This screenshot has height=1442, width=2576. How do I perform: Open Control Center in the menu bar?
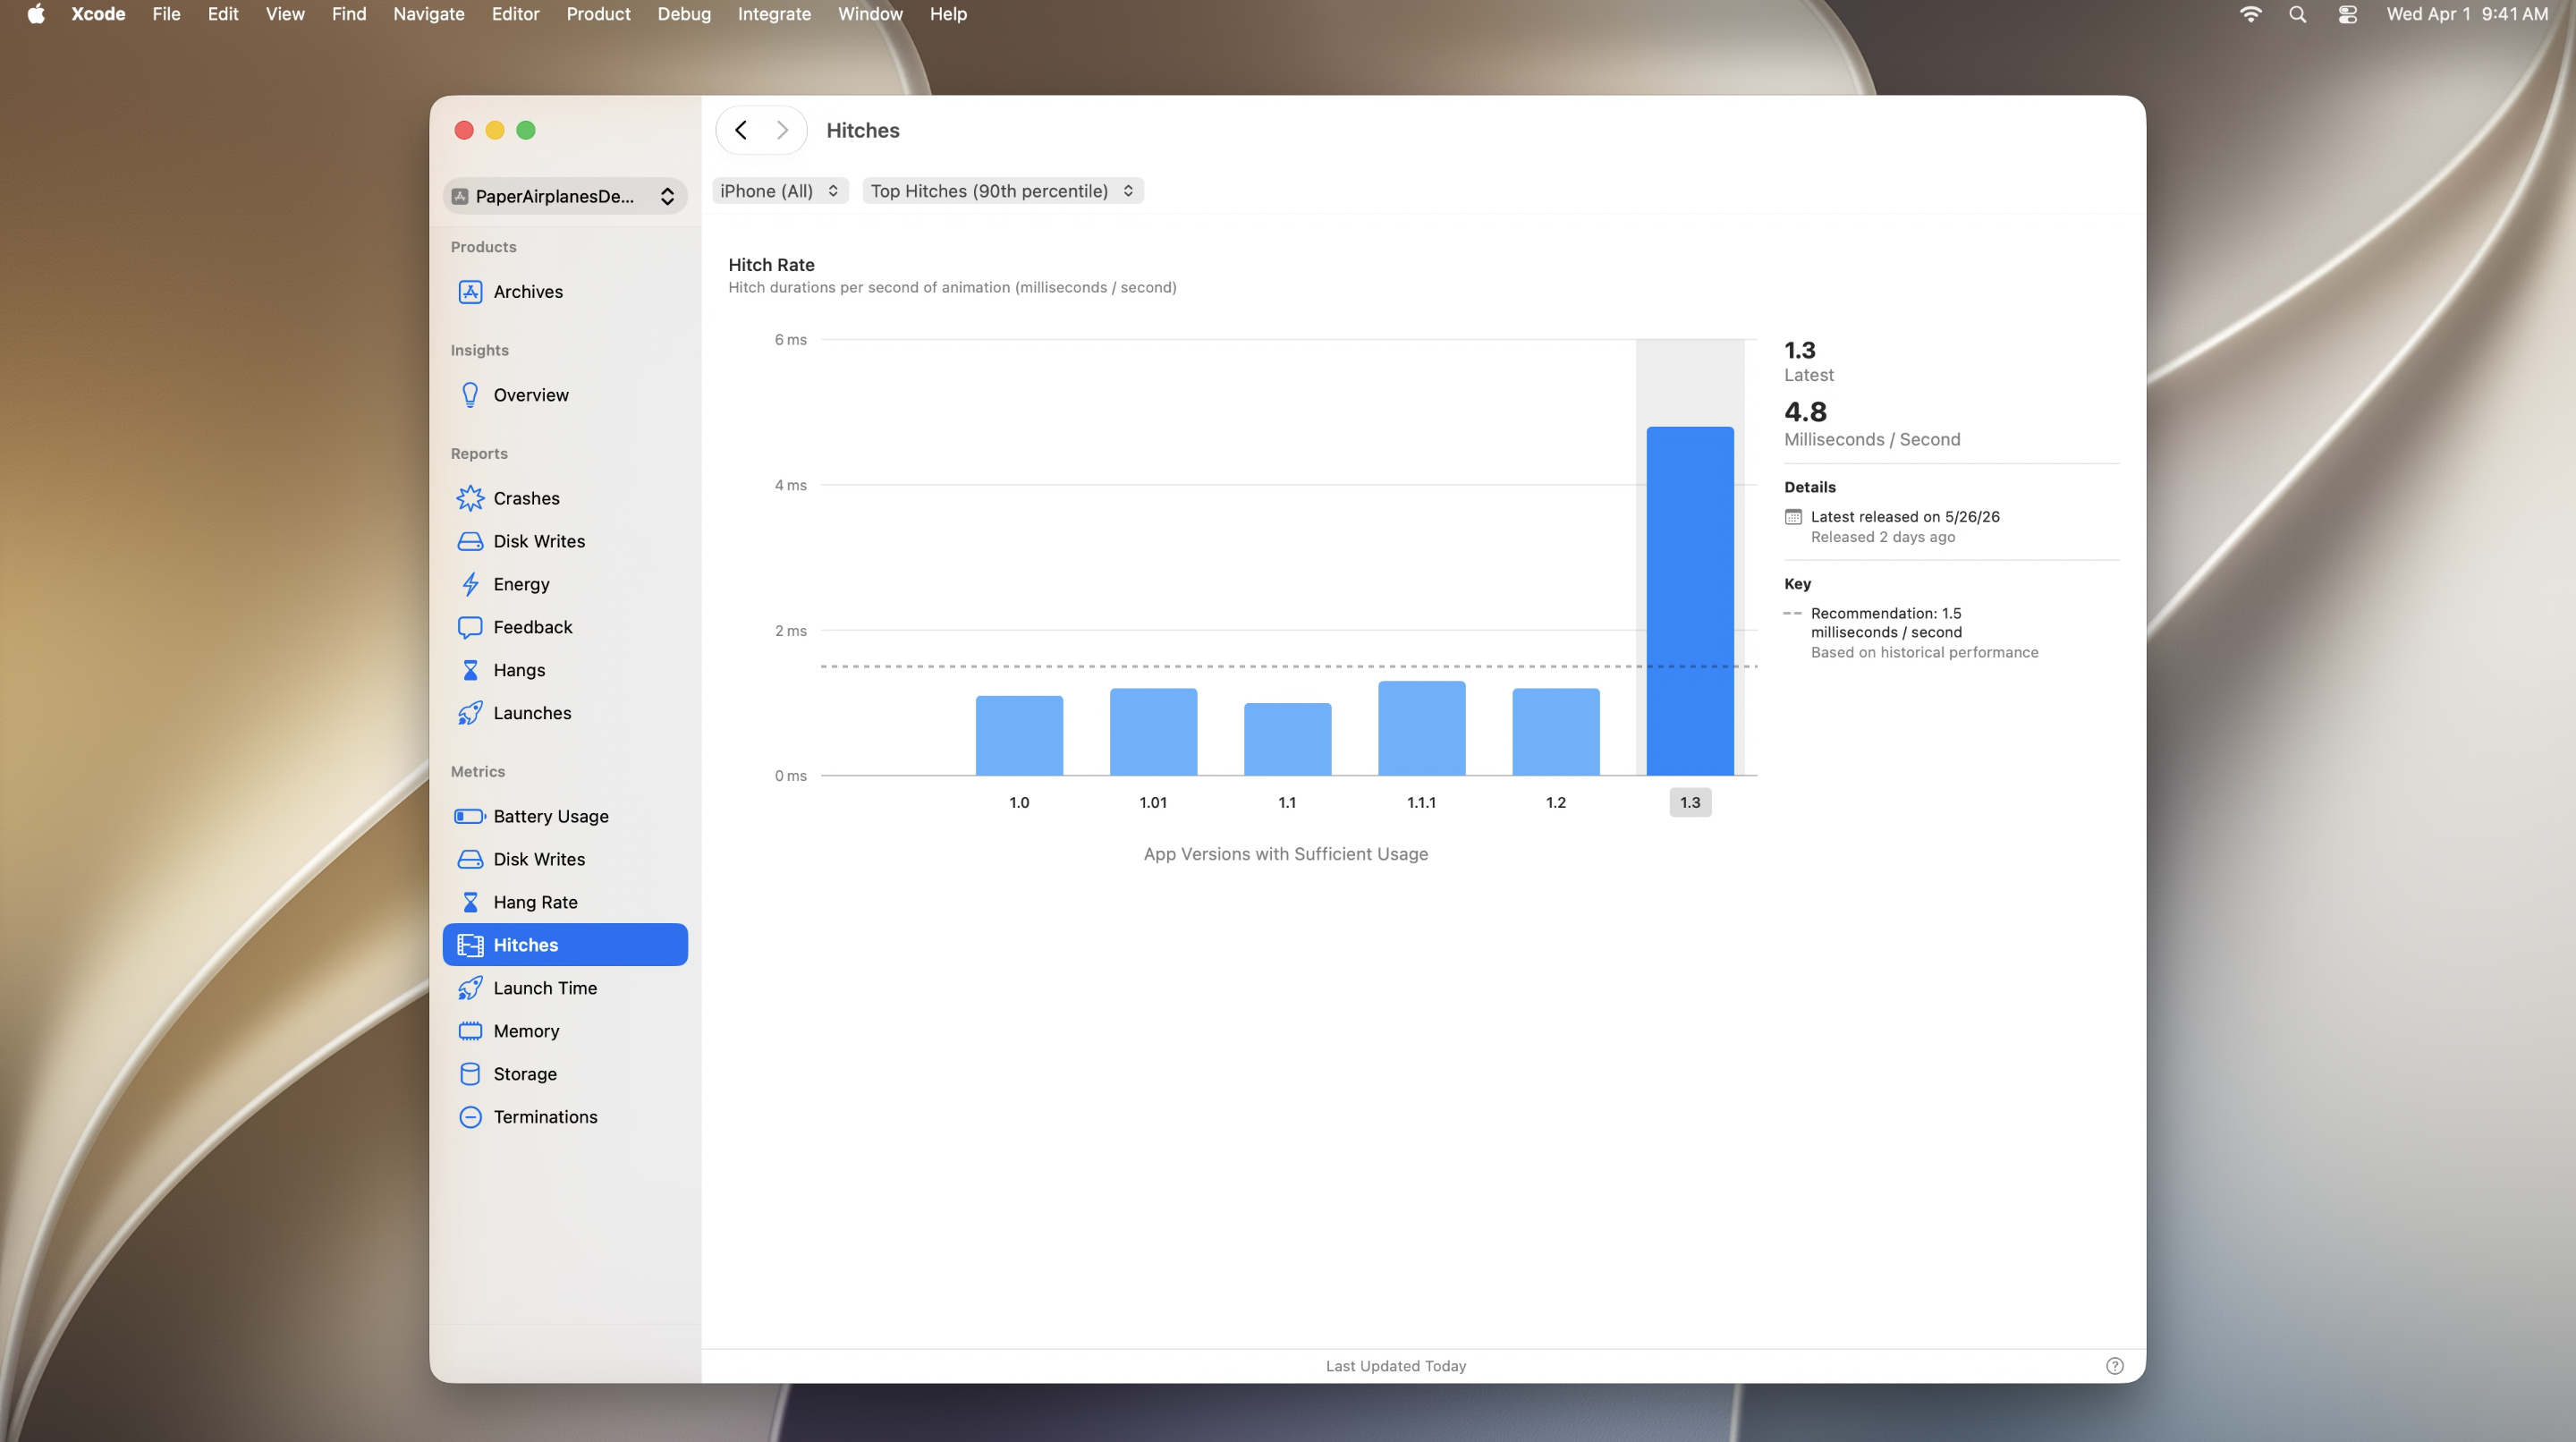2347,14
